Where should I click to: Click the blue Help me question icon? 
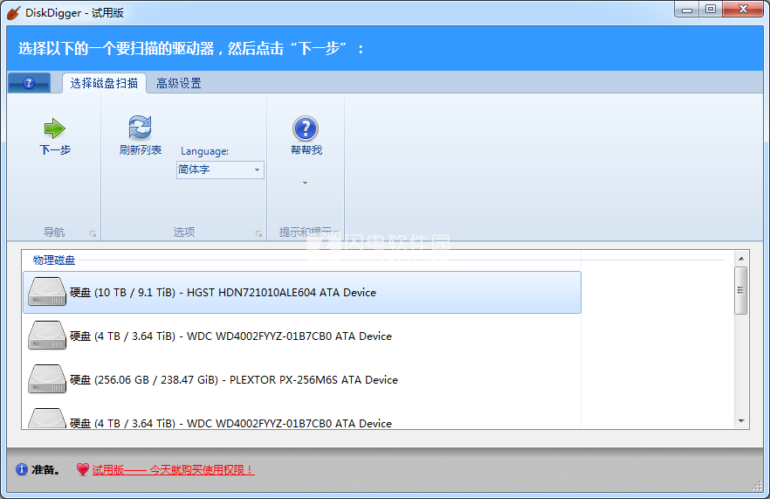tap(306, 128)
